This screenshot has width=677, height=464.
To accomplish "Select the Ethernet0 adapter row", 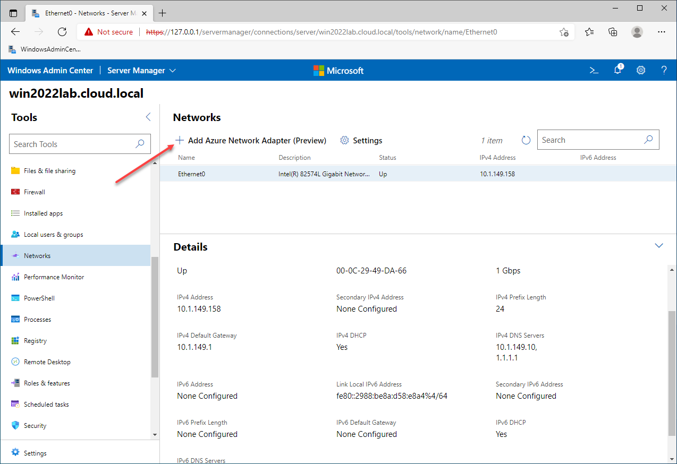I will click(418, 174).
